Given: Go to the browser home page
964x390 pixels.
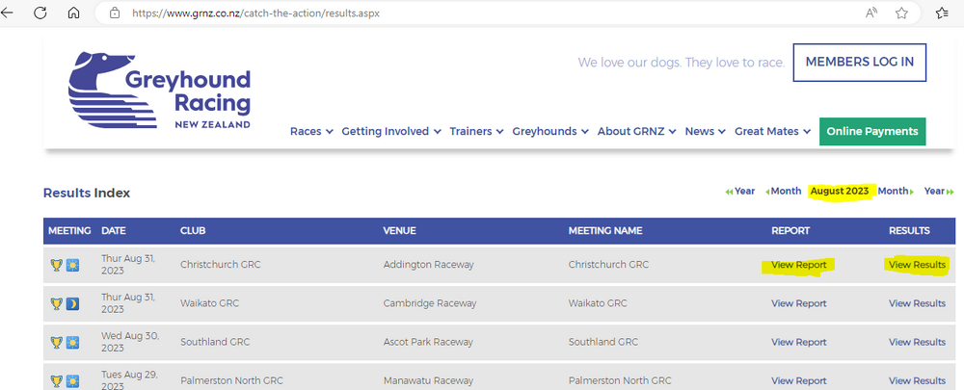Looking at the screenshot, I should click(x=74, y=13).
